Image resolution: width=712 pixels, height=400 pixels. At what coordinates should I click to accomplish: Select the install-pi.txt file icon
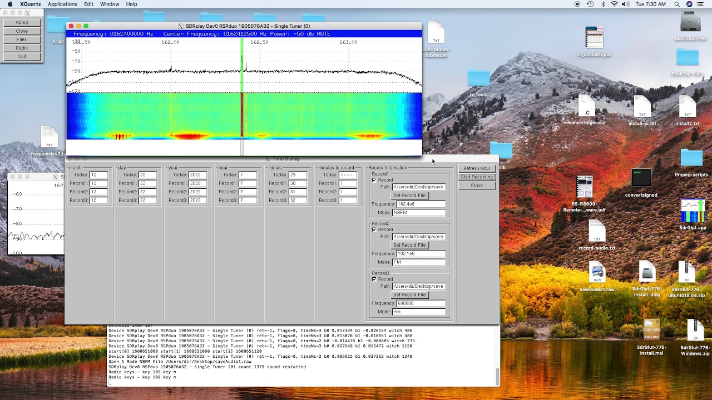pos(642,107)
